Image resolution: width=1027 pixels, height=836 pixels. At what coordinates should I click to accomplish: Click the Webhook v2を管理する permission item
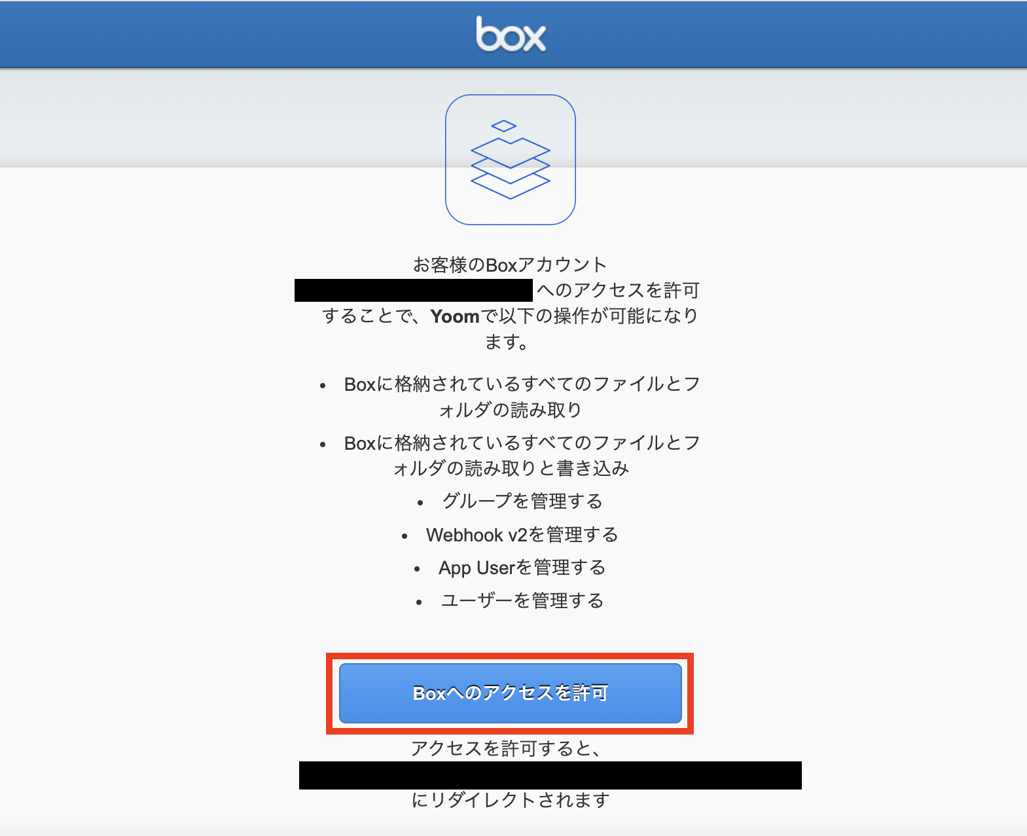pos(522,535)
